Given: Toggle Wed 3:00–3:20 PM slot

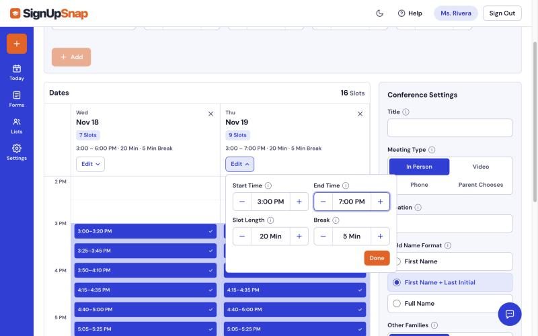Looking at the screenshot, I should pyautogui.click(x=145, y=231).
